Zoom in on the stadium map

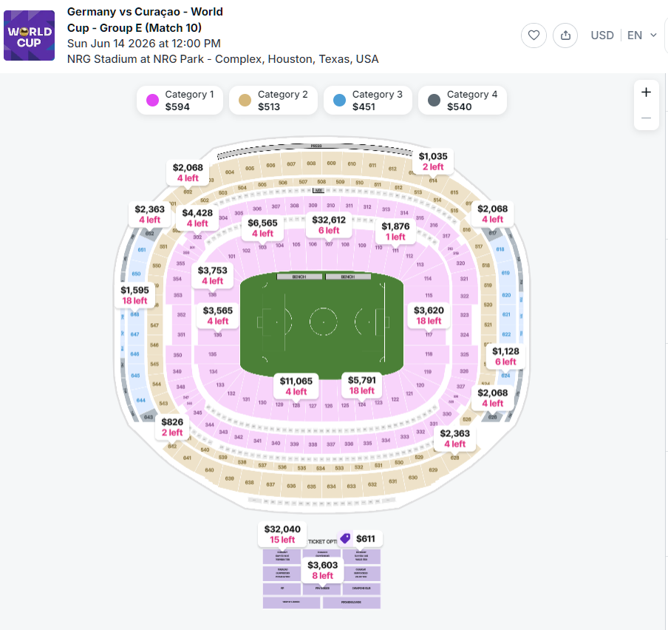point(646,92)
